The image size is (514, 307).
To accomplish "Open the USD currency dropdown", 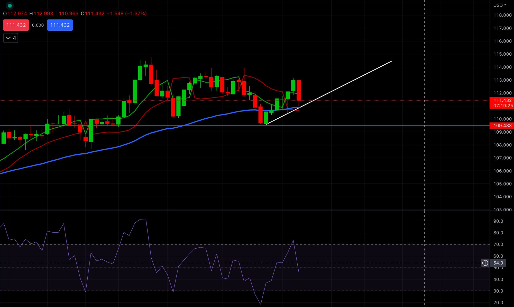I will 500,5.
